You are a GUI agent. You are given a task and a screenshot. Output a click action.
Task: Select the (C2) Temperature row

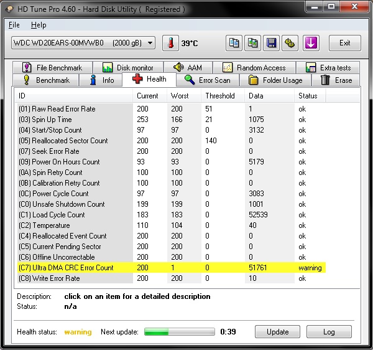172,225
